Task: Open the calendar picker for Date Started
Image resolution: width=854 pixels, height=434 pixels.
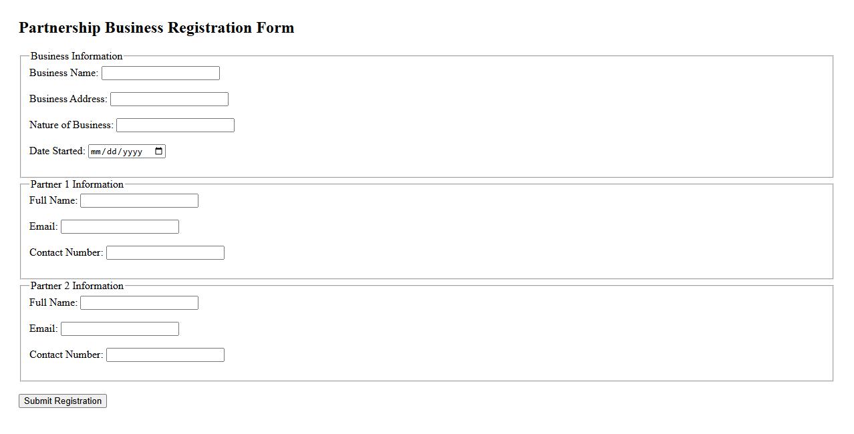Action: coord(158,152)
